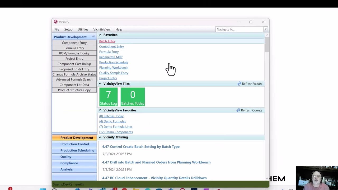This screenshot has height=190, width=338.
Task: Expand more navigation groups via bottom chevron
Action: point(94,176)
